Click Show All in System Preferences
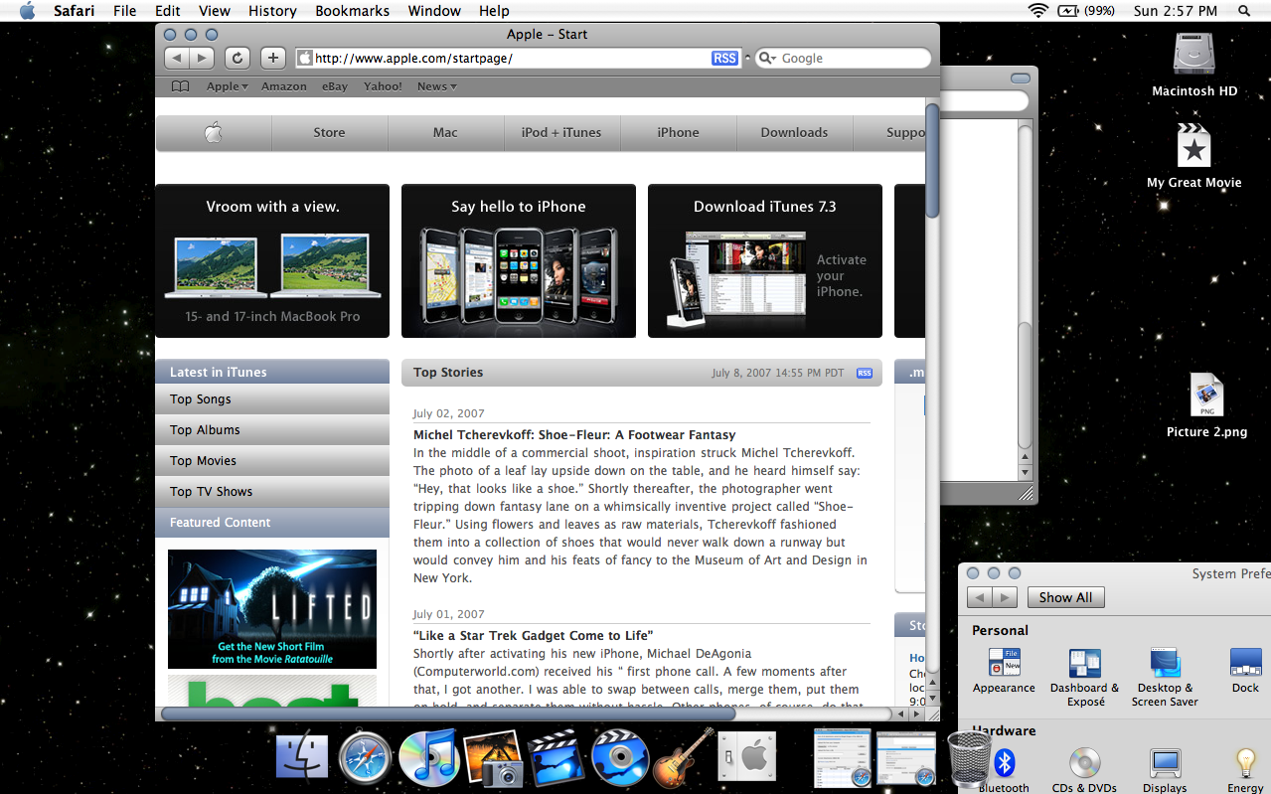 pyautogui.click(x=1065, y=597)
